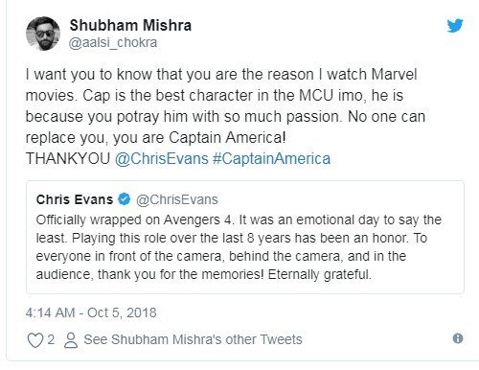Viewport: 479px width, 370px height.
Task: See Shubham Mishra's other Tweets
Action: 193,339
